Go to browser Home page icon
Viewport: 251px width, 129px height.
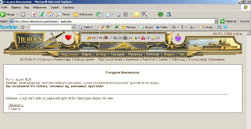point(50,14)
